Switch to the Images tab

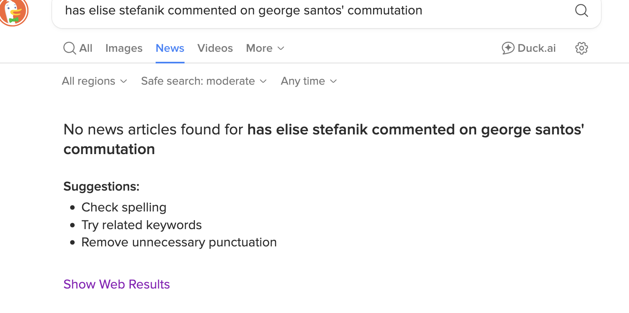tap(124, 49)
